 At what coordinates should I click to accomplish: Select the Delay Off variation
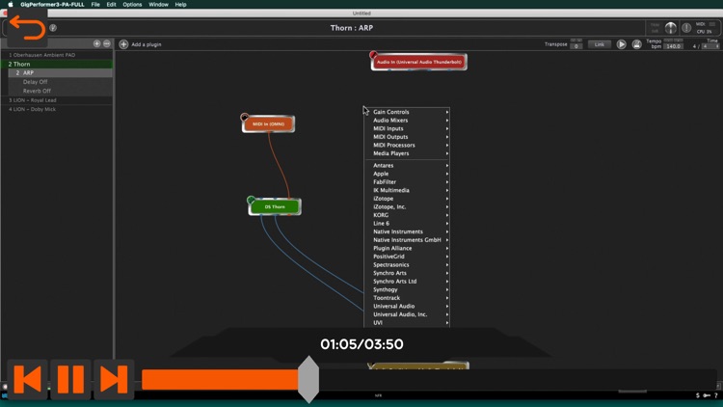coord(61,82)
